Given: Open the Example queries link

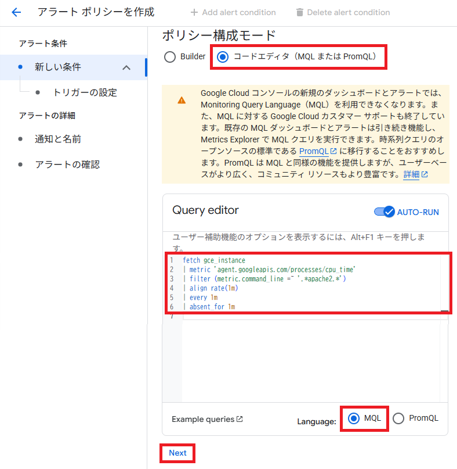Looking at the screenshot, I should [203, 419].
